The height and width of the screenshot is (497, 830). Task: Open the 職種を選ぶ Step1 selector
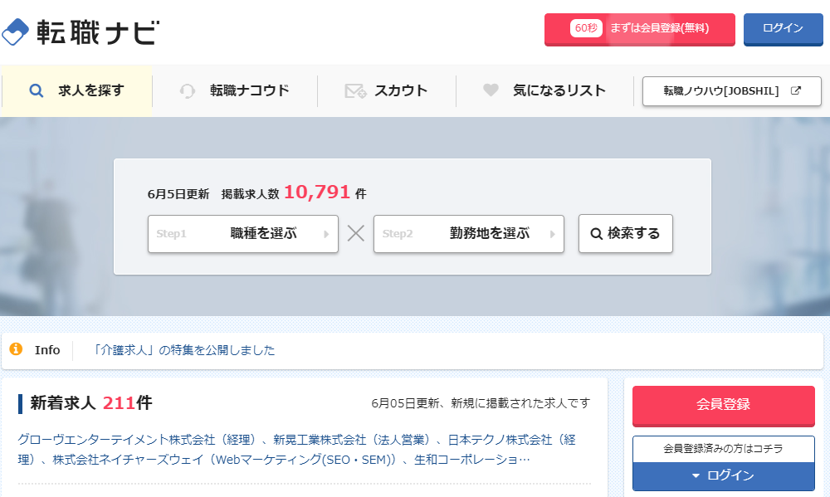[x=243, y=234]
